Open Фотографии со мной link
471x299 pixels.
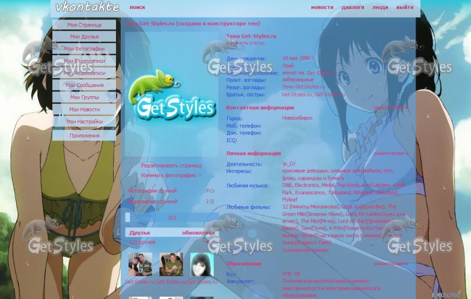point(152,190)
